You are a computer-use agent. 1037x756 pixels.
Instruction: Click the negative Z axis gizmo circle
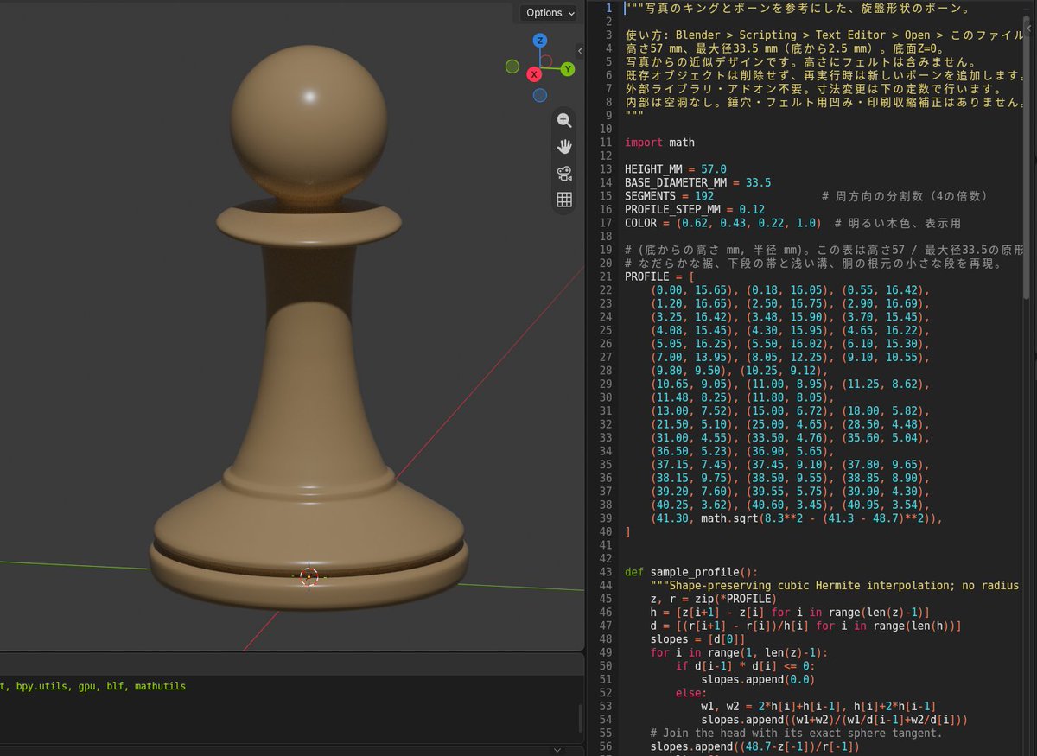540,95
